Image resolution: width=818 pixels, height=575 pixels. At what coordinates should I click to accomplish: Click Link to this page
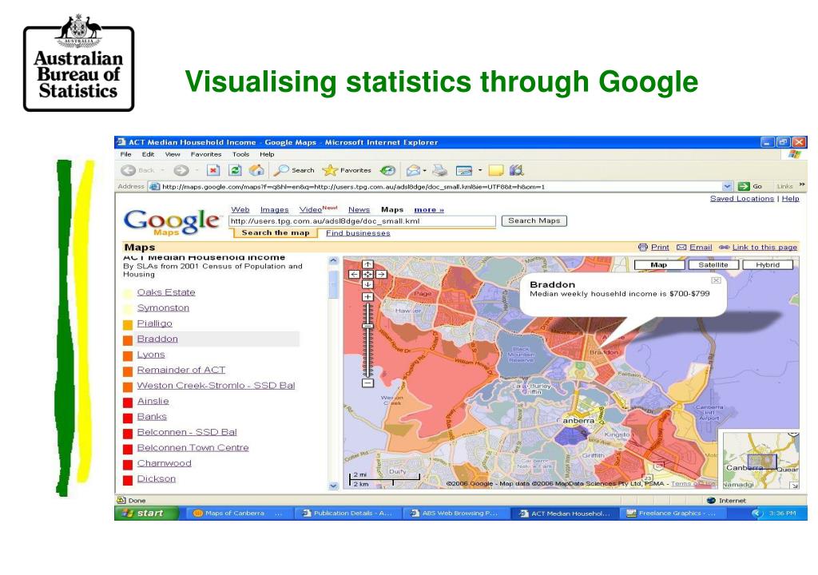coord(764,248)
